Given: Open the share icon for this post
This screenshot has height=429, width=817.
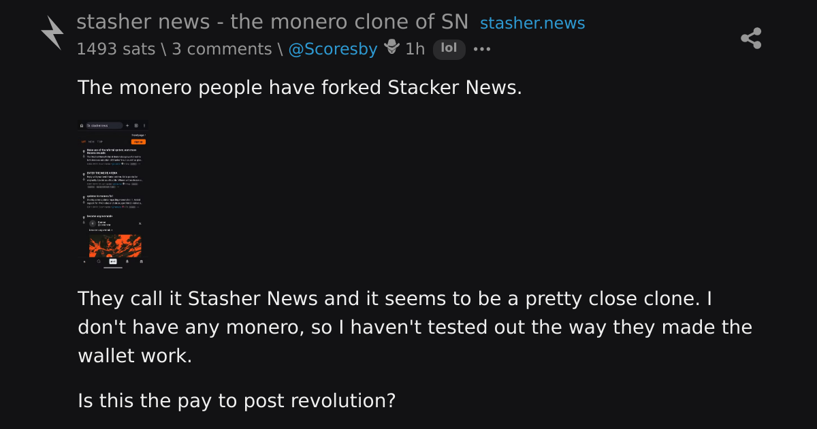Looking at the screenshot, I should [751, 38].
